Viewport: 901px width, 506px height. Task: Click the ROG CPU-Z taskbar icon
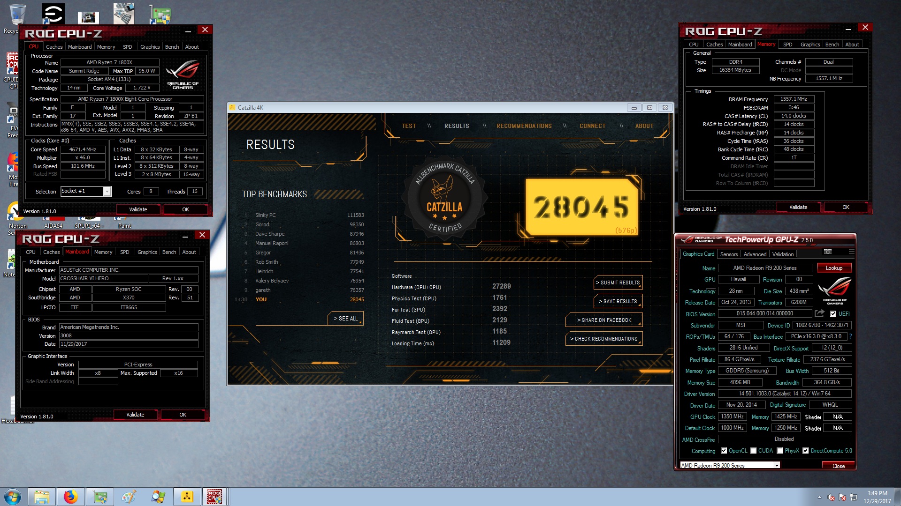pos(214,497)
